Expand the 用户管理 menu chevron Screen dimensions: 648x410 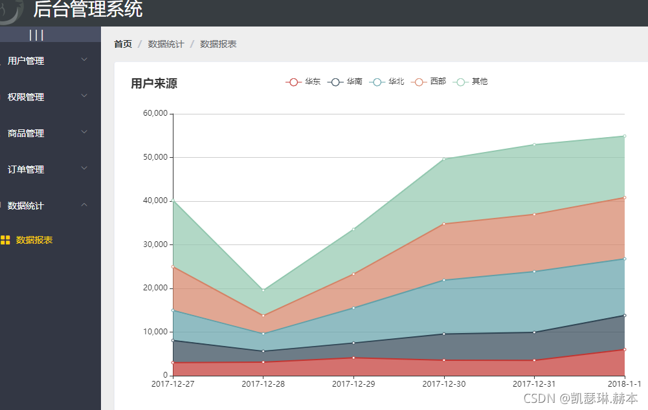[84, 59]
